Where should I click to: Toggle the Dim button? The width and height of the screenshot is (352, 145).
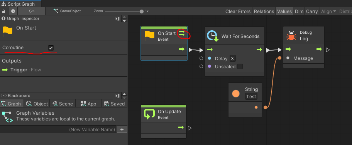pos(299,12)
